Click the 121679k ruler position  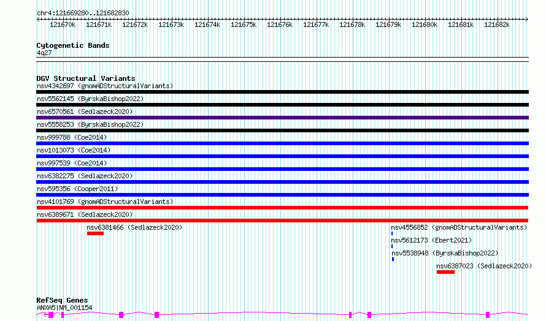pos(388,25)
